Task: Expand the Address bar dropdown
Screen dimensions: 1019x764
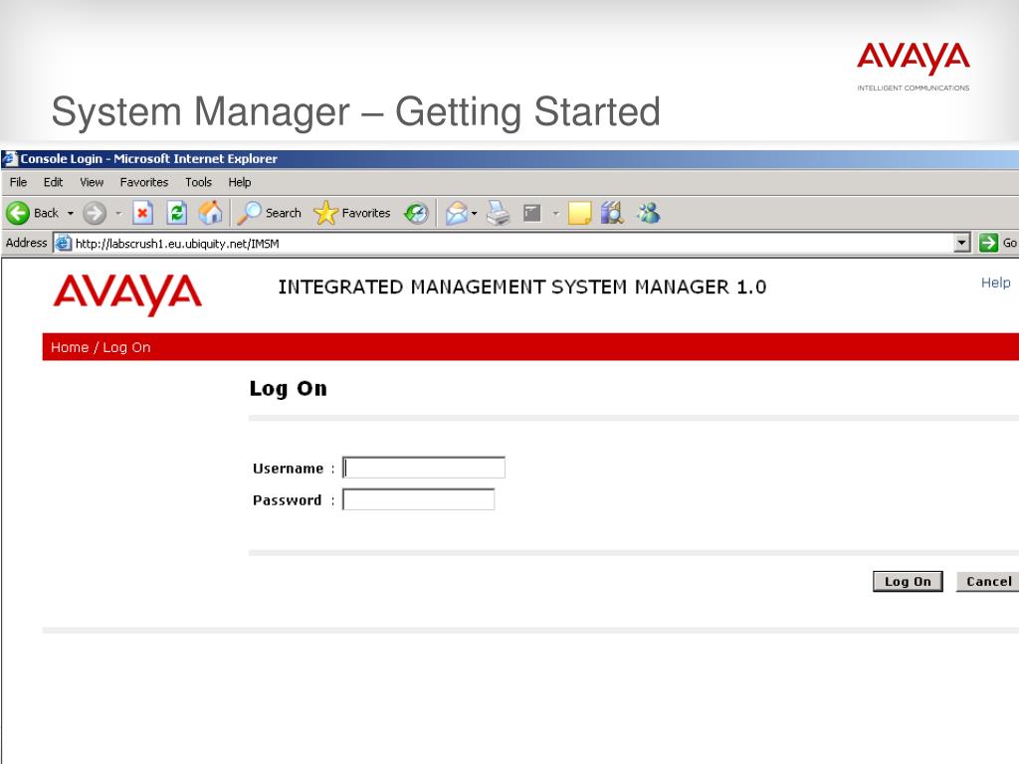Action: 962,243
